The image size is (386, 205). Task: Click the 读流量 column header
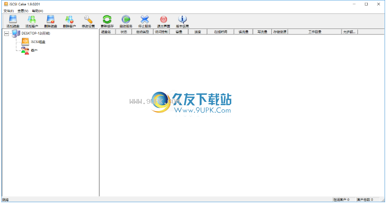coord(243,32)
